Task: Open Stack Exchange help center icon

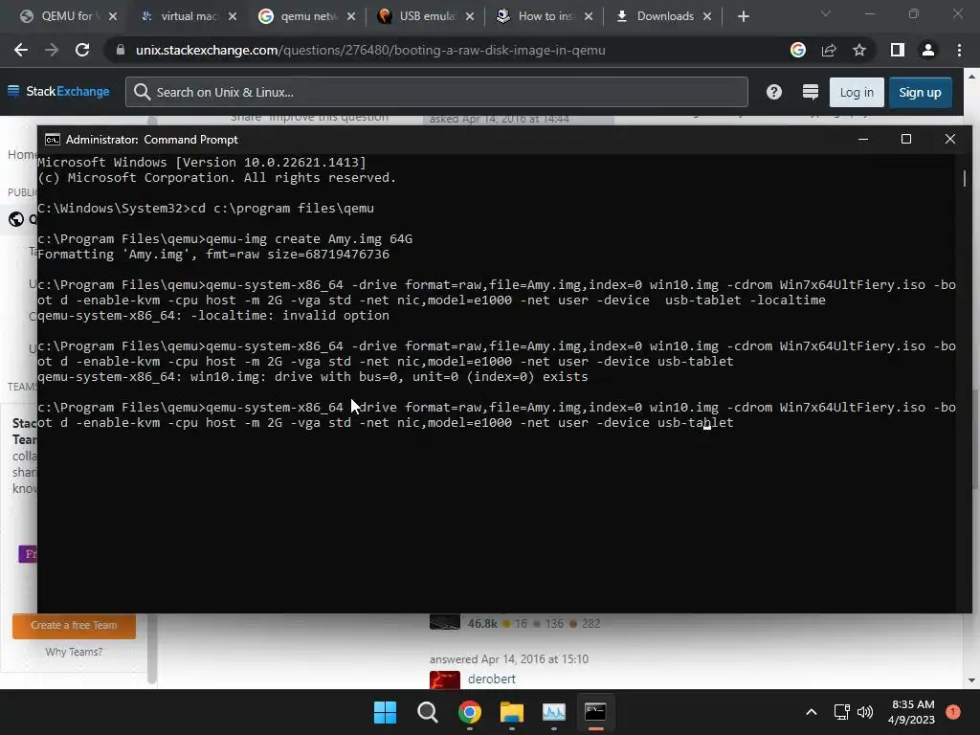Action: click(773, 92)
